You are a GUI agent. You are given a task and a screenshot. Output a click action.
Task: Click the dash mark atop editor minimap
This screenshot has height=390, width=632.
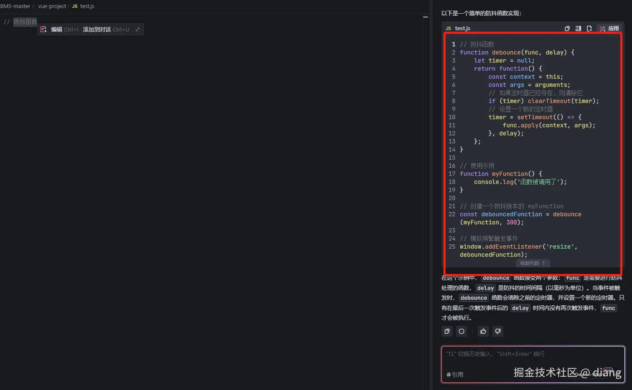425,17
